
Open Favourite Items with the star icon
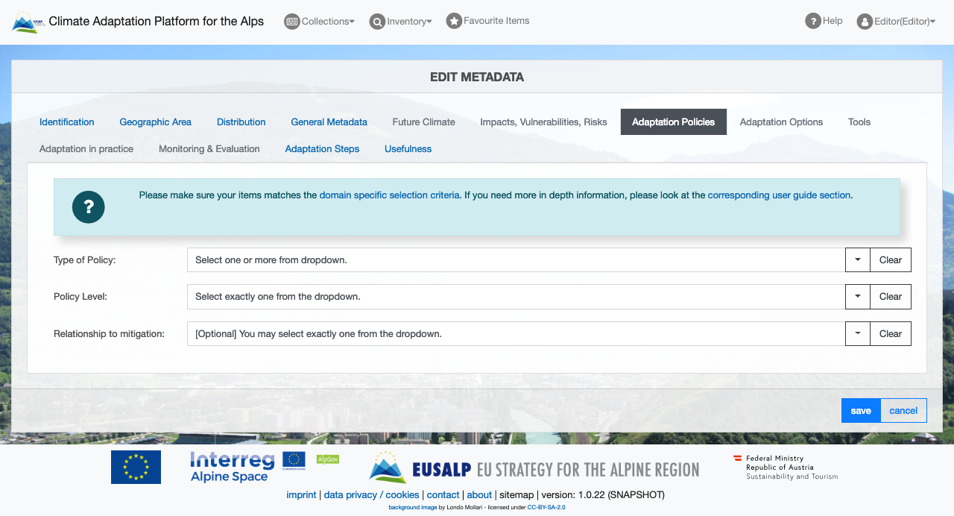(454, 21)
